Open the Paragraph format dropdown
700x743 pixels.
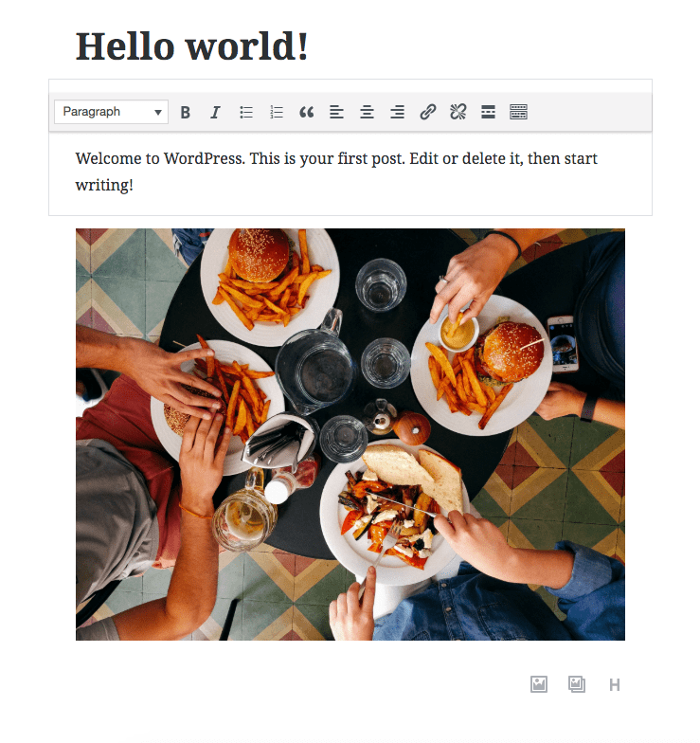coord(112,112)
